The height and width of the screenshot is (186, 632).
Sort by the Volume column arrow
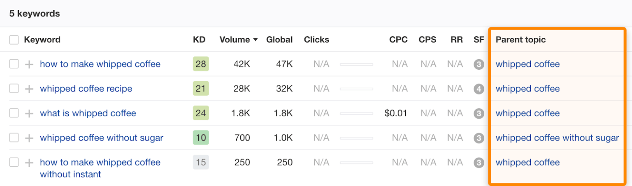[256, 40]
